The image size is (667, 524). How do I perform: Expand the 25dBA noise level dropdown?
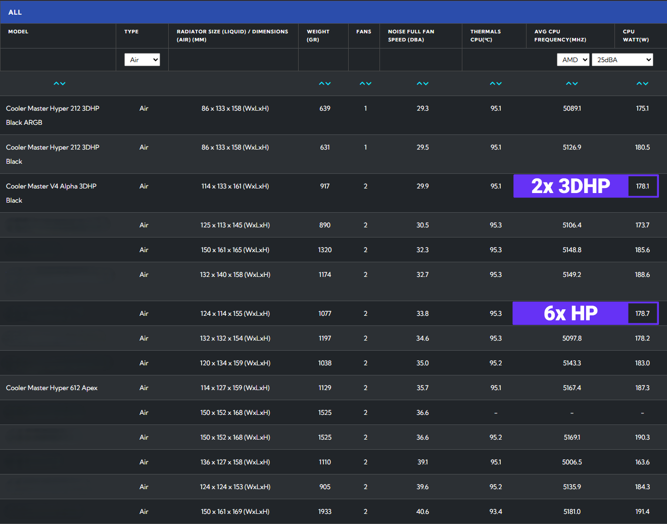point(622,60)
